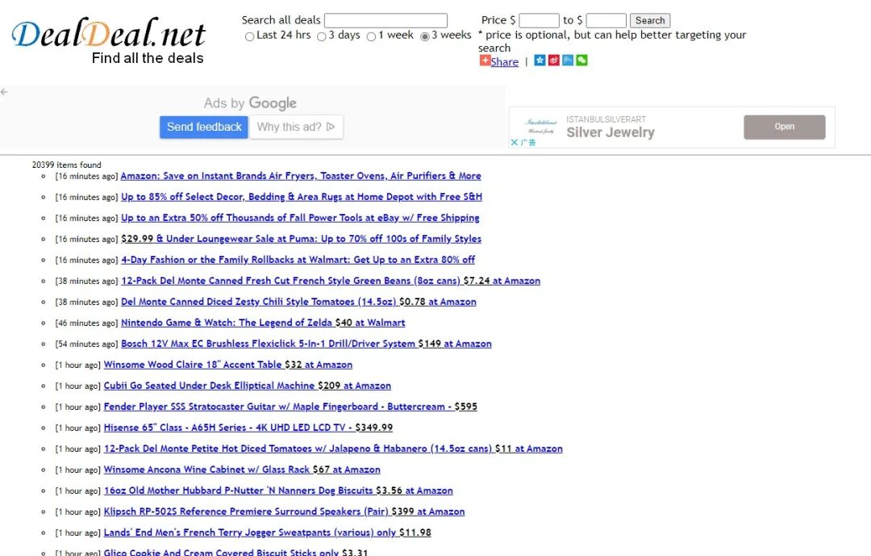The height and width of the screenshot is (556, 871).
Task: Open eBay Fall Power Tools deal
Action: click(300, 218)
